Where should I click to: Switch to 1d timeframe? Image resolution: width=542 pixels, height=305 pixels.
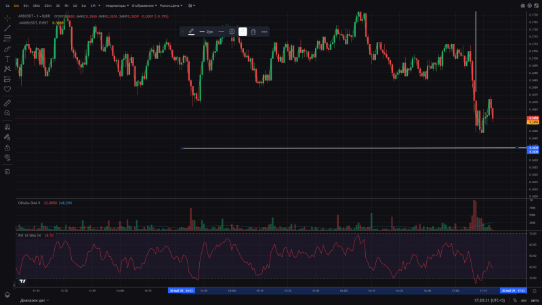click(75, 5)
